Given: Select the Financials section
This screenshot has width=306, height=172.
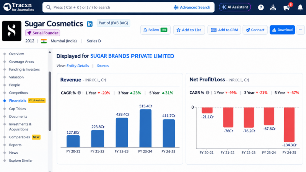Looking at the screenshot, I should [x=18, y=101].
